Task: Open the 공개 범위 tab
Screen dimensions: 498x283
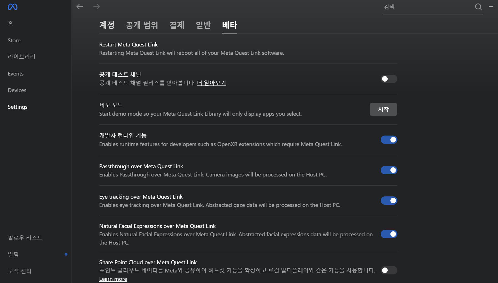Action: [x=142, y=25]
